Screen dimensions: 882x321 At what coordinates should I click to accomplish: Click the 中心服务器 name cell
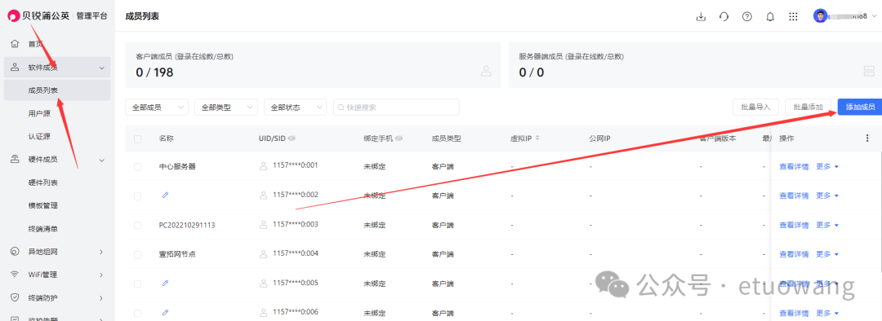tap(177, 167)
